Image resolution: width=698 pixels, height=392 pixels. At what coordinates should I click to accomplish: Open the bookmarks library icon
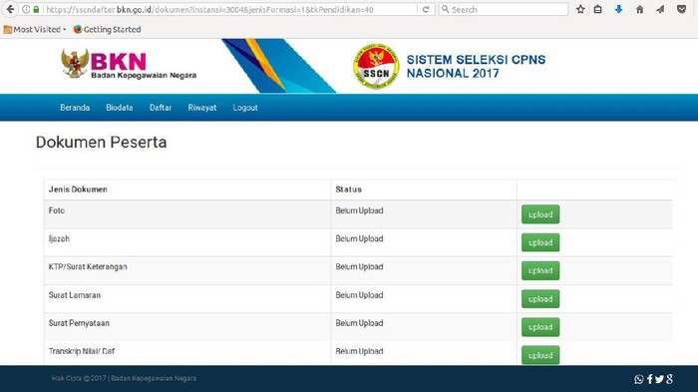click(x=598, y=9)
